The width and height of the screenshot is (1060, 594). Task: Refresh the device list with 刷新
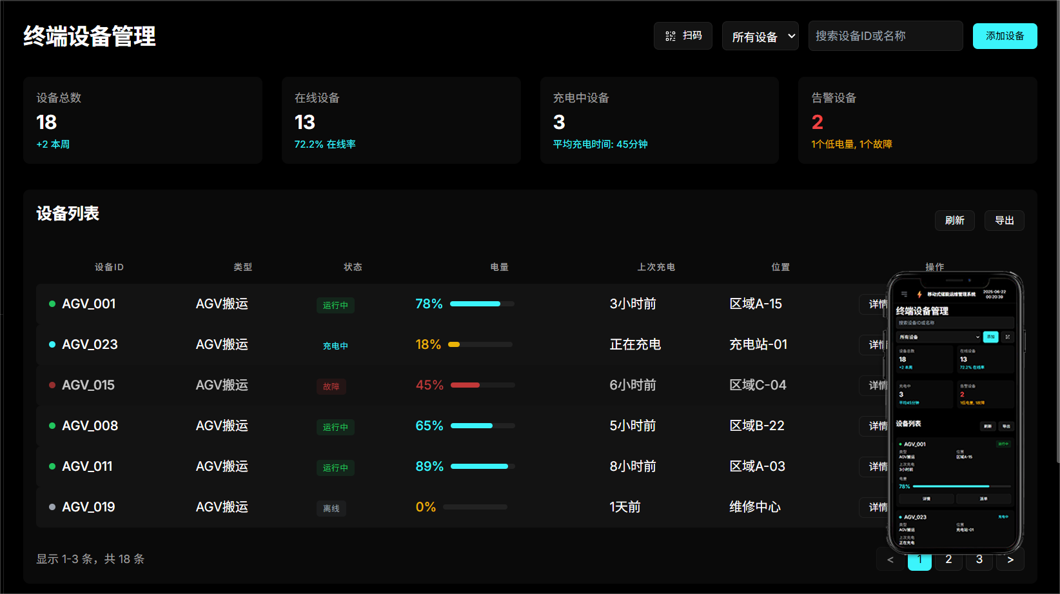coord(954,221)
